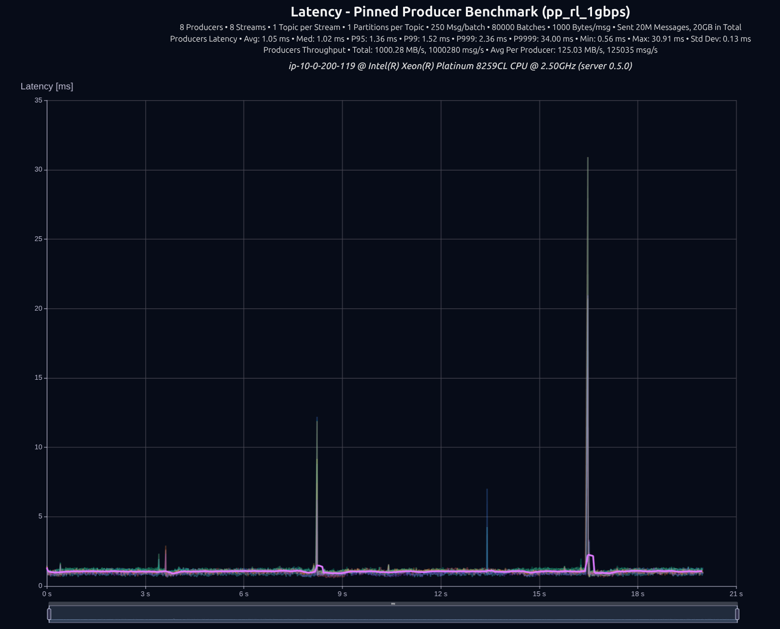
Task: Click the 15 y-axis tick label
Action: [x=38, y=378]
